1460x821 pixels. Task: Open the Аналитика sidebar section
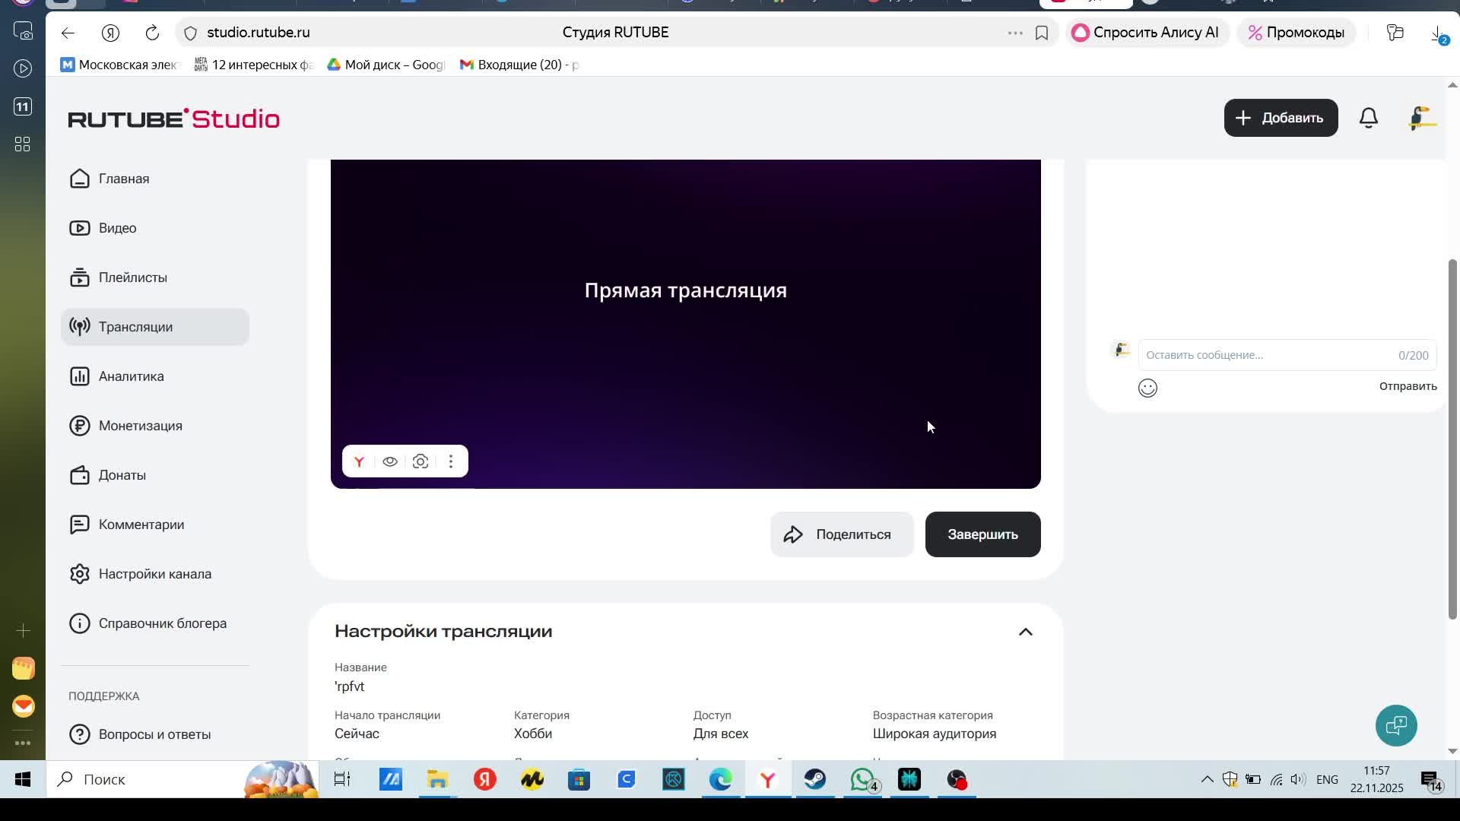(131, 376)
